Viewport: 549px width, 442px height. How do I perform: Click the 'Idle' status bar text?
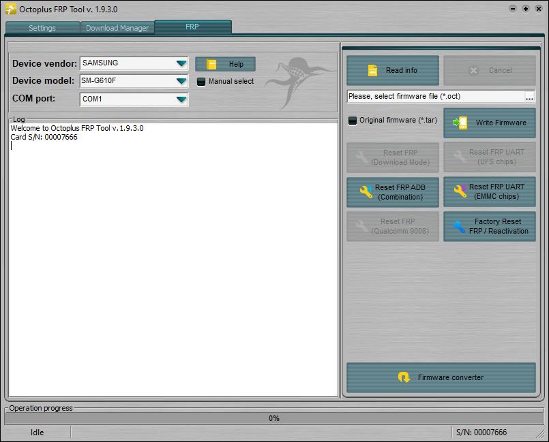pos(37,432)
